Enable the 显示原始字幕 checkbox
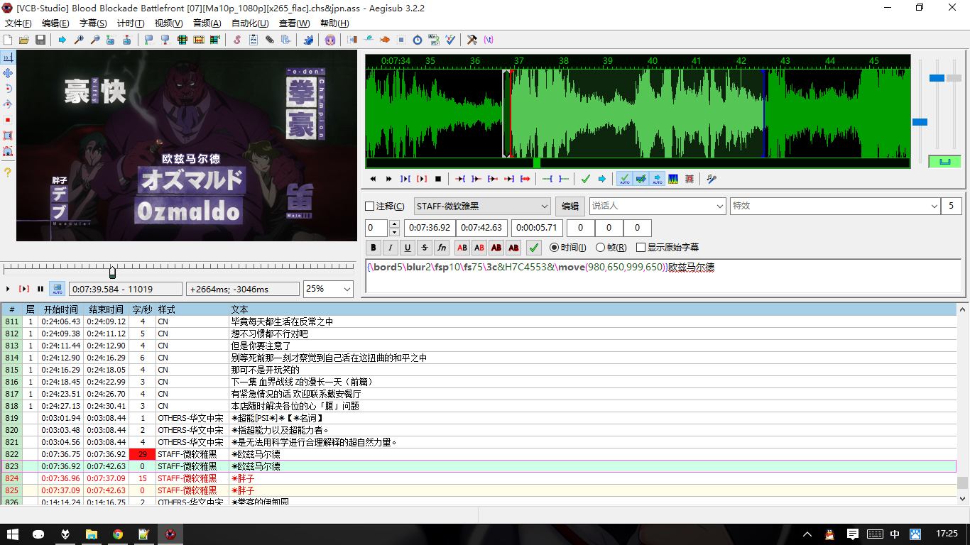The height and width of the screenshot is (545, 970). click(x=667, y=248)
